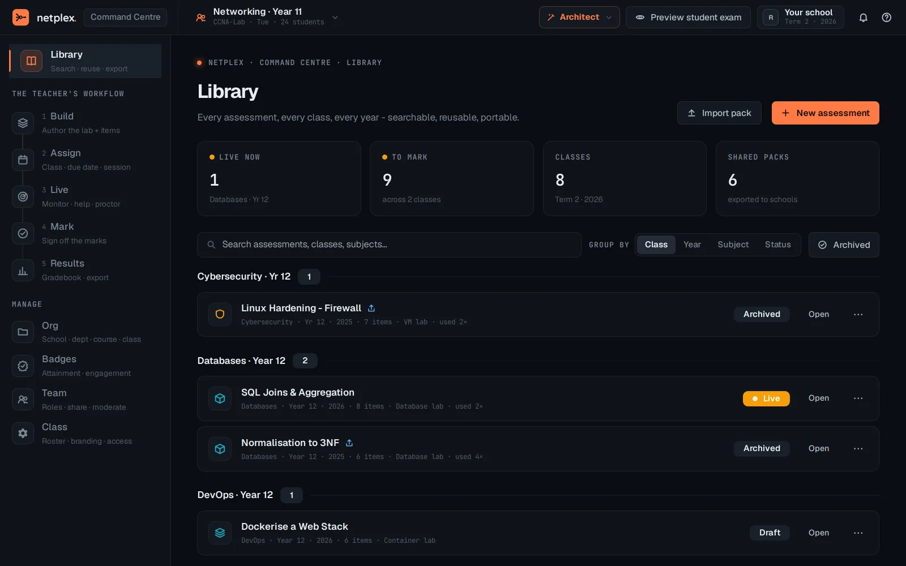Image resolution: width=906 pixels, height=566 pixels.
Task: Click the Live status badge on SQL Joins
Action: tap(766, 398)
